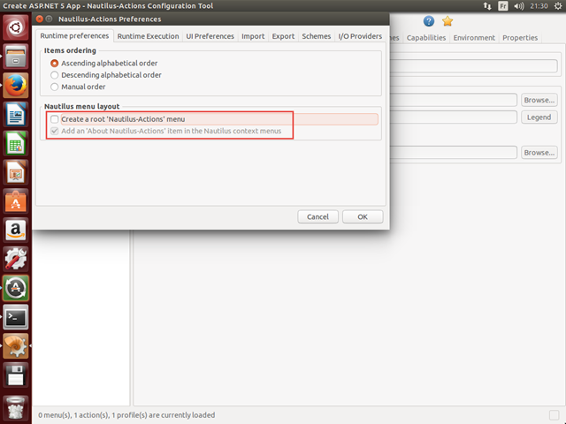
Task: Click the 21:30 clock in the top panel
Action: (539, 6)
